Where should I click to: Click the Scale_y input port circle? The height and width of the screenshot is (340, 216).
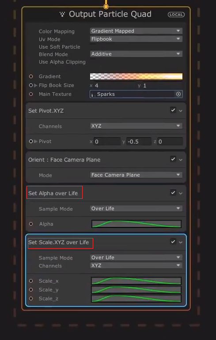pyautogui.click(x=31, y=290)
